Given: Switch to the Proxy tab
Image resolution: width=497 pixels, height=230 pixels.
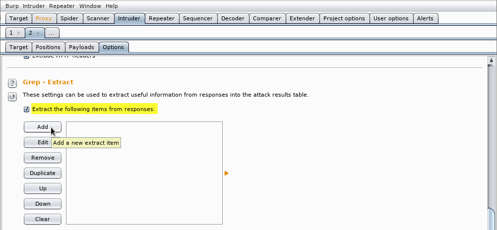Looking at the screenshot, I should 44,18.
